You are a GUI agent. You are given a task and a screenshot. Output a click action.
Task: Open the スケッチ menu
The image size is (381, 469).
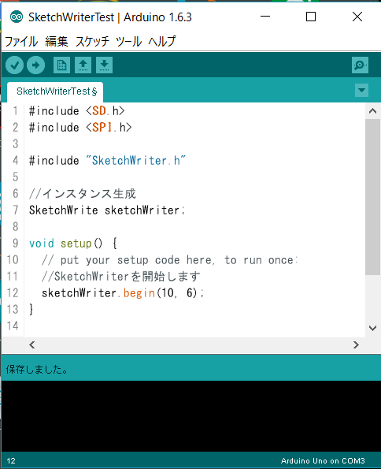coord(92,41)
